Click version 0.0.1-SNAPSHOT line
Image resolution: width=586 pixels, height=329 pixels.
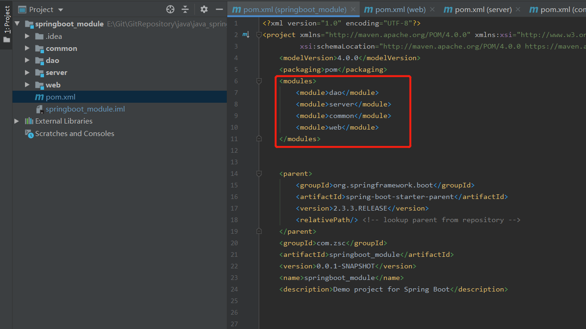(x=348, y=266)
